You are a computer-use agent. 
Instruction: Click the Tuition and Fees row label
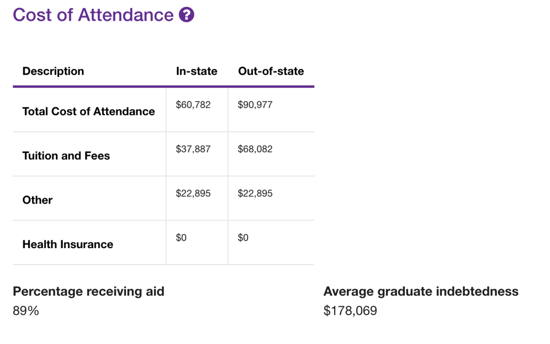tap(66, 156)
